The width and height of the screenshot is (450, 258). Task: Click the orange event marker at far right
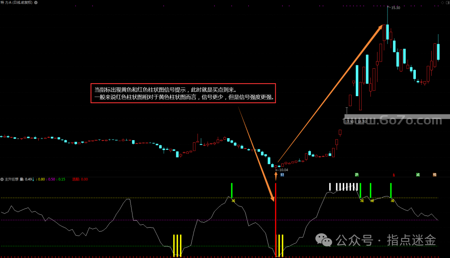pos(435,175)
